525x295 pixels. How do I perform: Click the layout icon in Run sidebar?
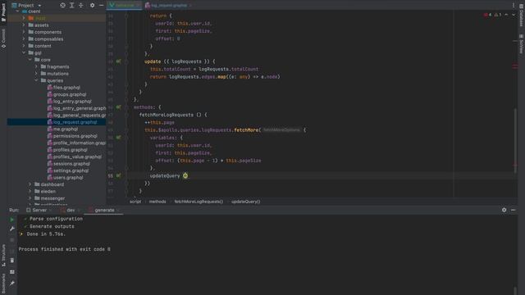click(12, 272)
